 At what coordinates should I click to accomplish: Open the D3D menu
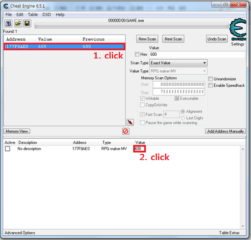(x=47, y=15)
